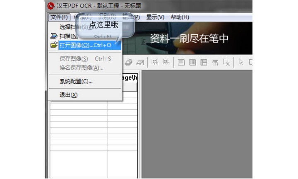Select the arrow pointer tool
Image resolution: width=298 pixels, height=179 pixels.
[240, 62]
